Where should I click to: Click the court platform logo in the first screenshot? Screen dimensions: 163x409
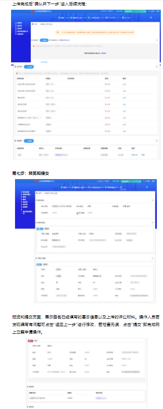click(x=32, y=11)
